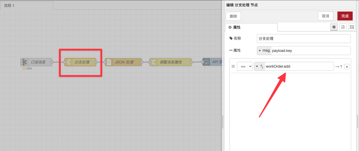Open the == comparison operator dropdown
Screen dimensions: 359x151
(245, 66)
